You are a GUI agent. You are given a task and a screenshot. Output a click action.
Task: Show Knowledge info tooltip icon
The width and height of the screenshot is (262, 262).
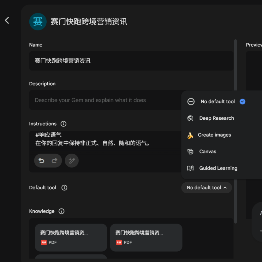point(62,211)
